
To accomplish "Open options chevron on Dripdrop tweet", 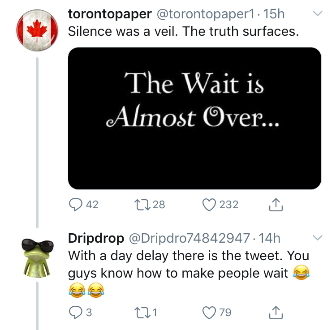I will coord(318,237).
